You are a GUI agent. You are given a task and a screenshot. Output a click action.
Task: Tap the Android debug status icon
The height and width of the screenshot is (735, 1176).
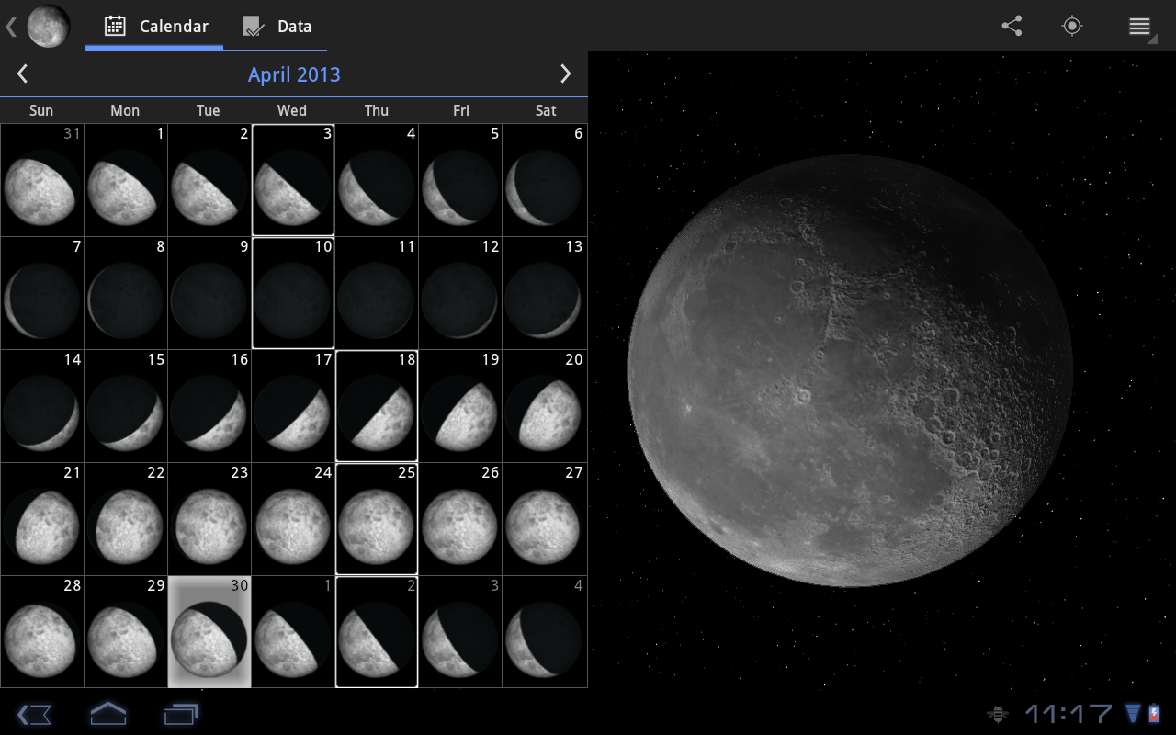coord(997,714)
